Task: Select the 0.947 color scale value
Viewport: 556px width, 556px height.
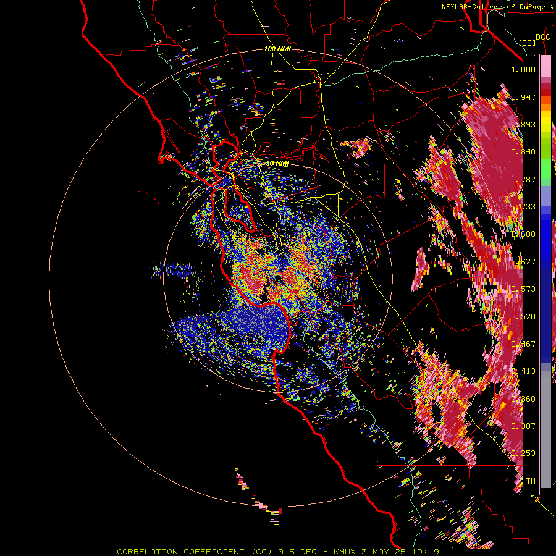Action: click(523, 97)
